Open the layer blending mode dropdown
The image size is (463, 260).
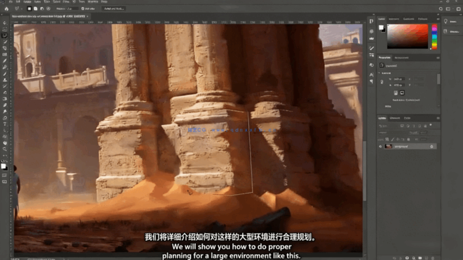[x=393, y=132]
